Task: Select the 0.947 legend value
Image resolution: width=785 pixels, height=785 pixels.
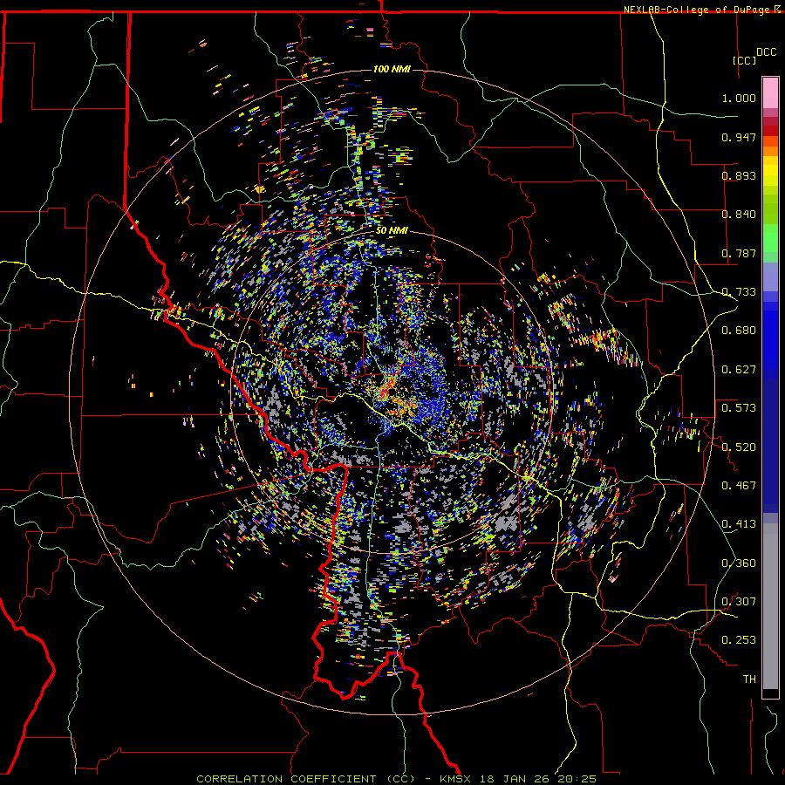Action: [739, 137]
